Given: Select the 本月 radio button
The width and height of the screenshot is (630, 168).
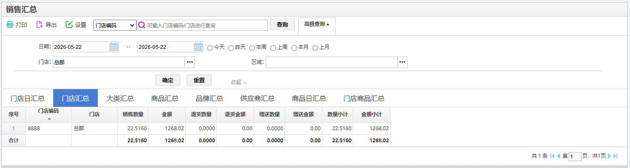Looking at the screenshot, I should click(x=294, y=48).
